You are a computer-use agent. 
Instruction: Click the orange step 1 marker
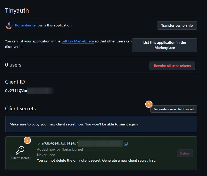(149, 104)
